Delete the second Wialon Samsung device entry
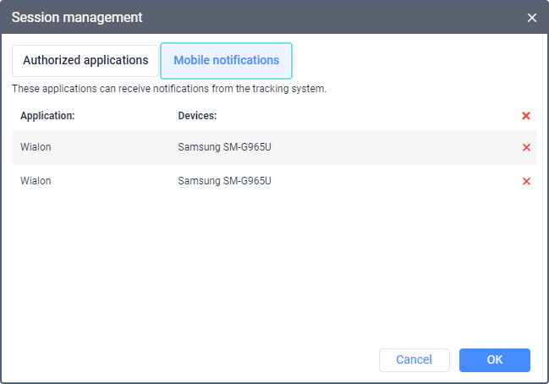Image resolution: width=549 pixels, height=384 pixels. [x=526, y=181]
